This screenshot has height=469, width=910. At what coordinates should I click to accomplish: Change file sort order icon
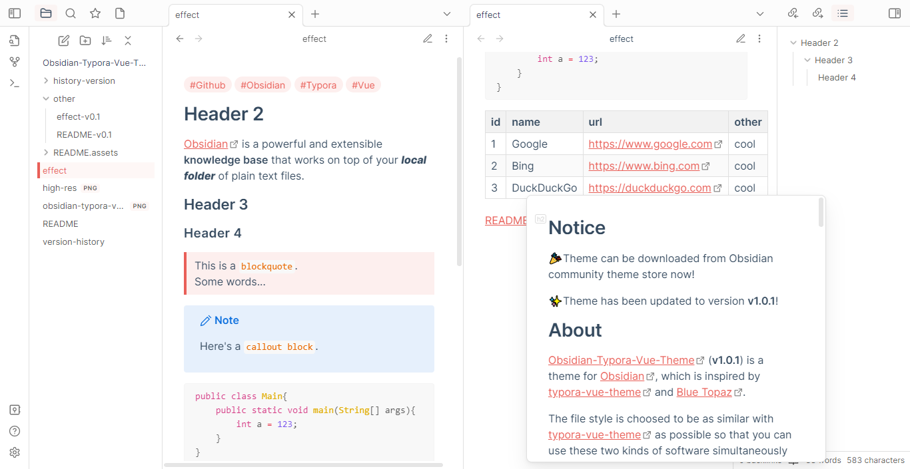(x=107, y=41)
